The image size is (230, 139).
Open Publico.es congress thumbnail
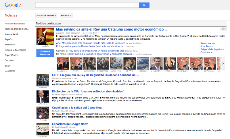click(x=43, y=80)
